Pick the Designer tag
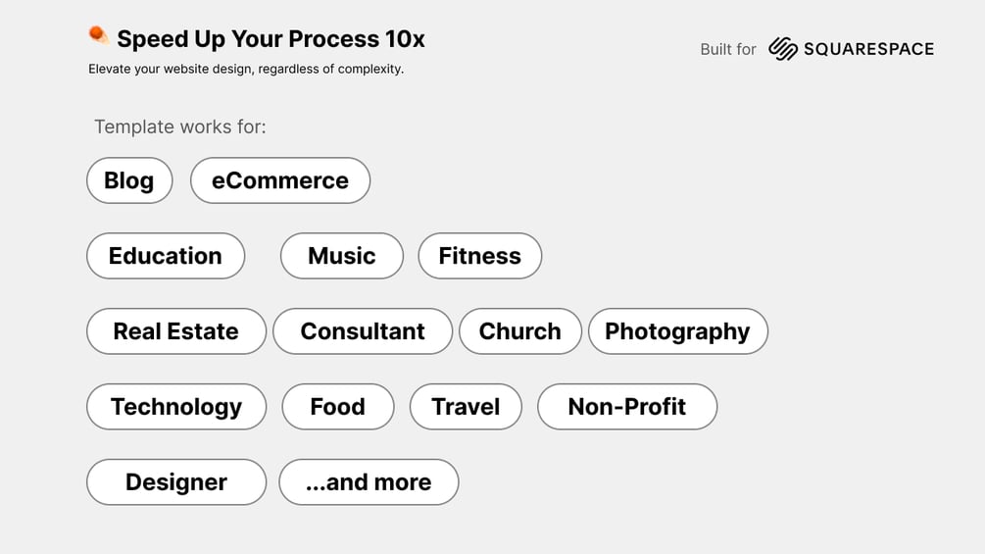 [176, 482]
